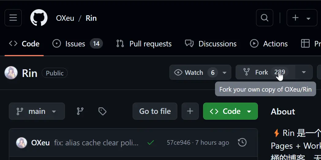Open commit hash 57ce946 link
The width and height of the screenshot is (321, 160).
click(178, 143)
